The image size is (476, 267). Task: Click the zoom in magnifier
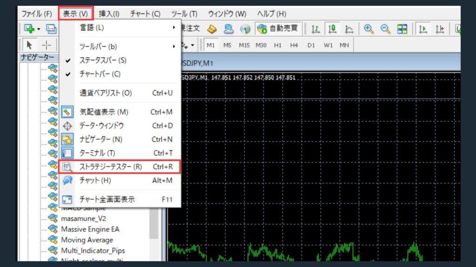(x=369, y=29)
